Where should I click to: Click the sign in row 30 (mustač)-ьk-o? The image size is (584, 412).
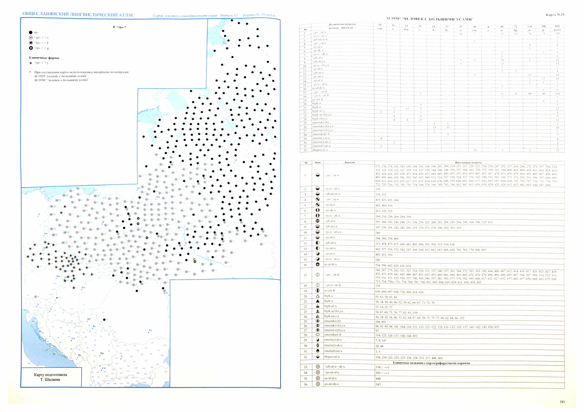point(318,345)
